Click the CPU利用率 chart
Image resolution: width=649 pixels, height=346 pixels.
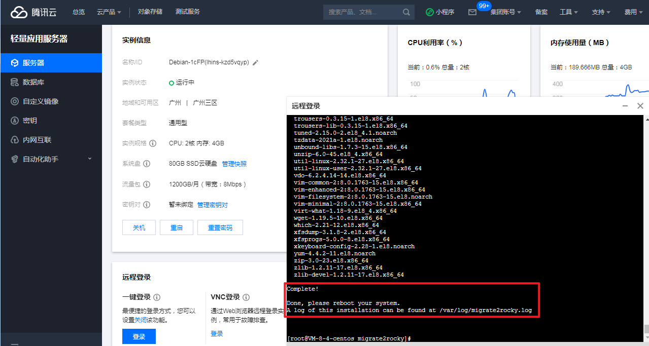(x=463, y=87)
